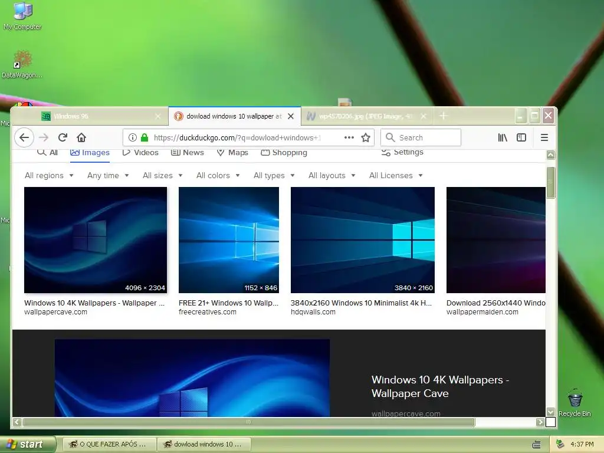Close the wp4570206.jpg tab
Screen dimensions: 604x453
pos(424,116)
